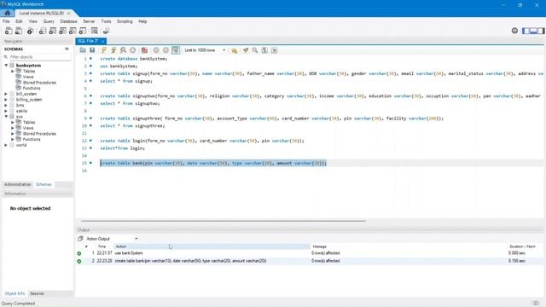The image size is (546, 307).
Task: Beautify the SQL with broom icon
Action: tap(246, 50)
